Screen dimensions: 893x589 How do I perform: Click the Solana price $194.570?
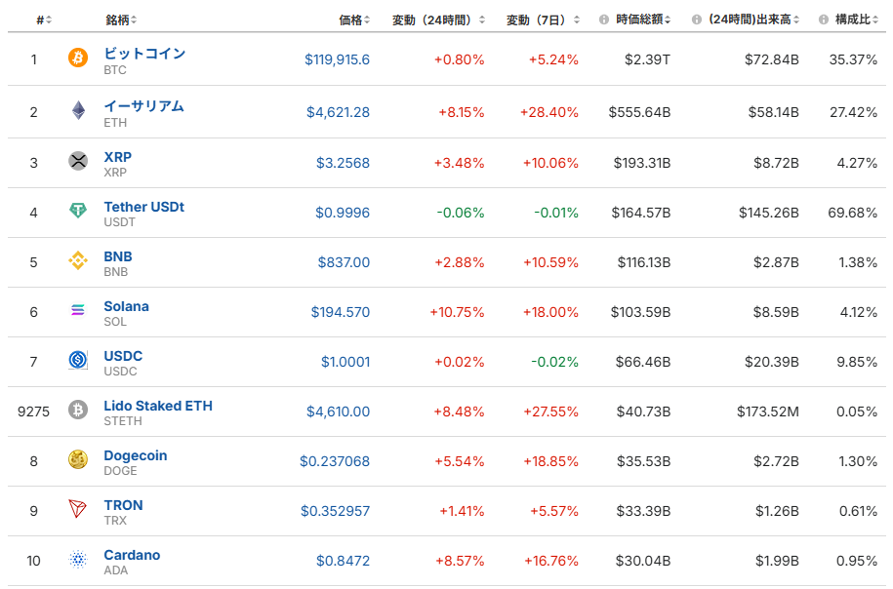(x=341, y=312)
